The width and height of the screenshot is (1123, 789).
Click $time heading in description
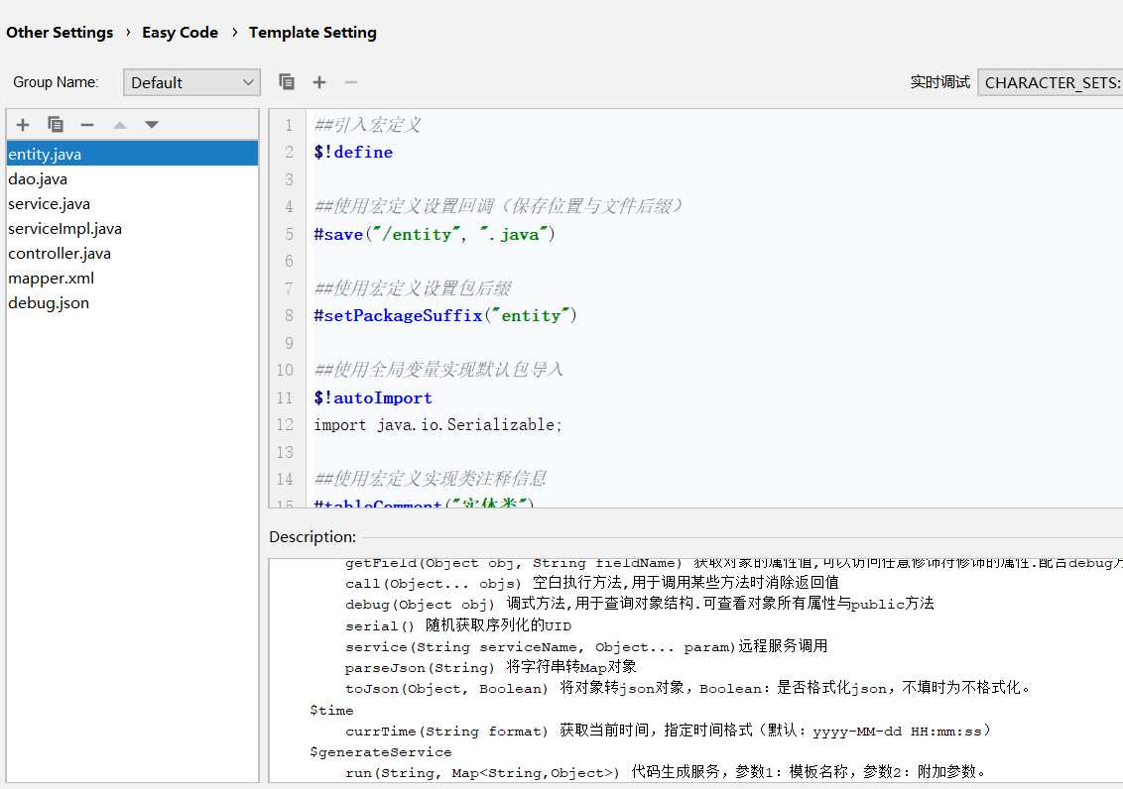click(x=331, y=710)
